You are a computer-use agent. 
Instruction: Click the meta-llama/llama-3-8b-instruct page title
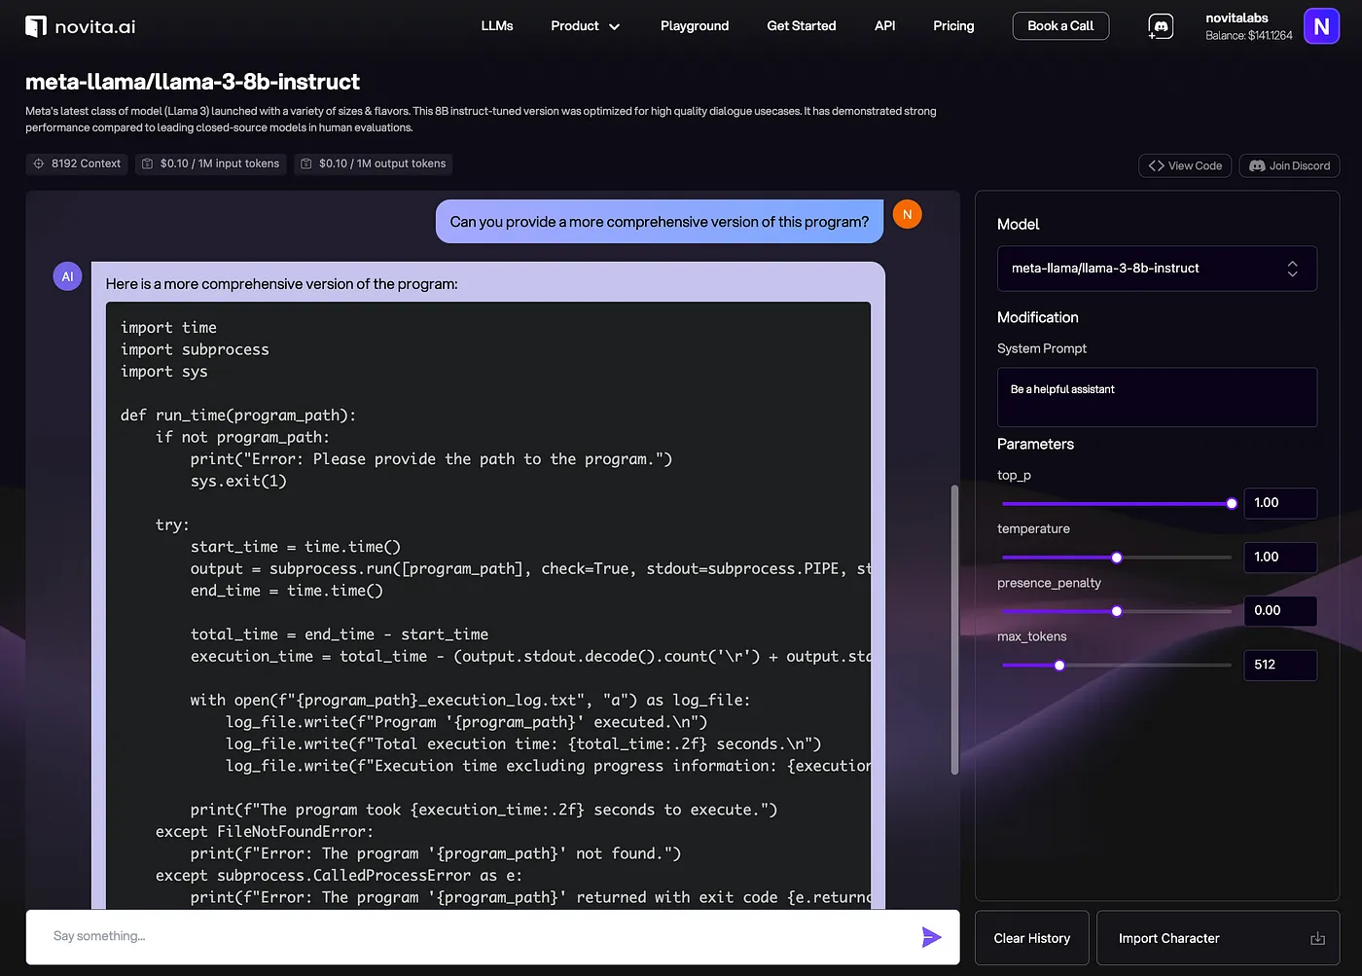[x=193, y=82]
